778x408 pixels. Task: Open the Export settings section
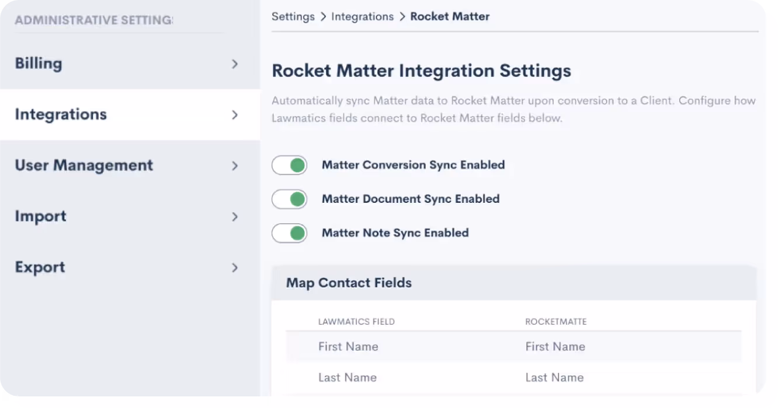pyautogui.click(x=40, y=267)
